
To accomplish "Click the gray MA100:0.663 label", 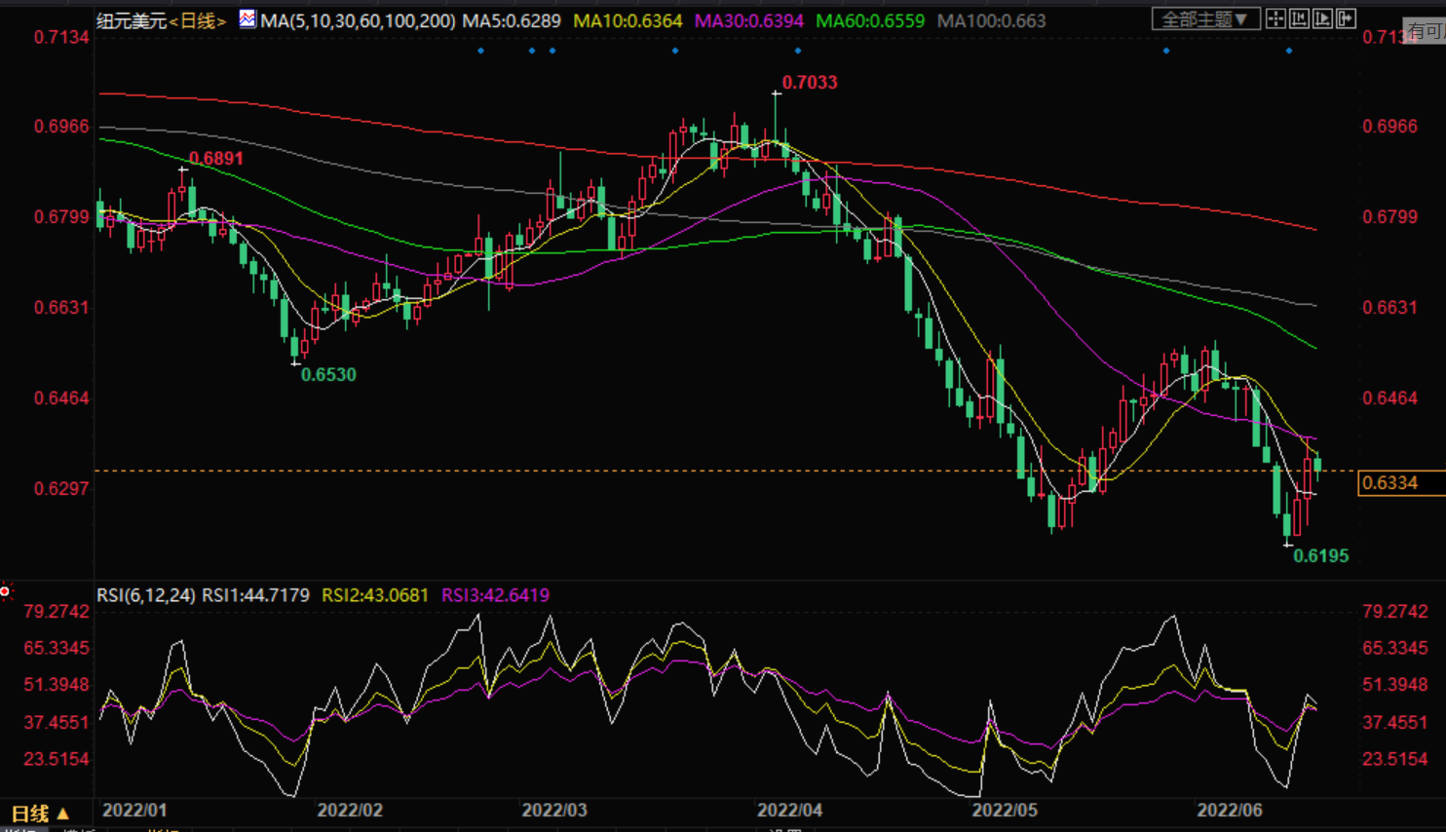I will pos(991,20).
